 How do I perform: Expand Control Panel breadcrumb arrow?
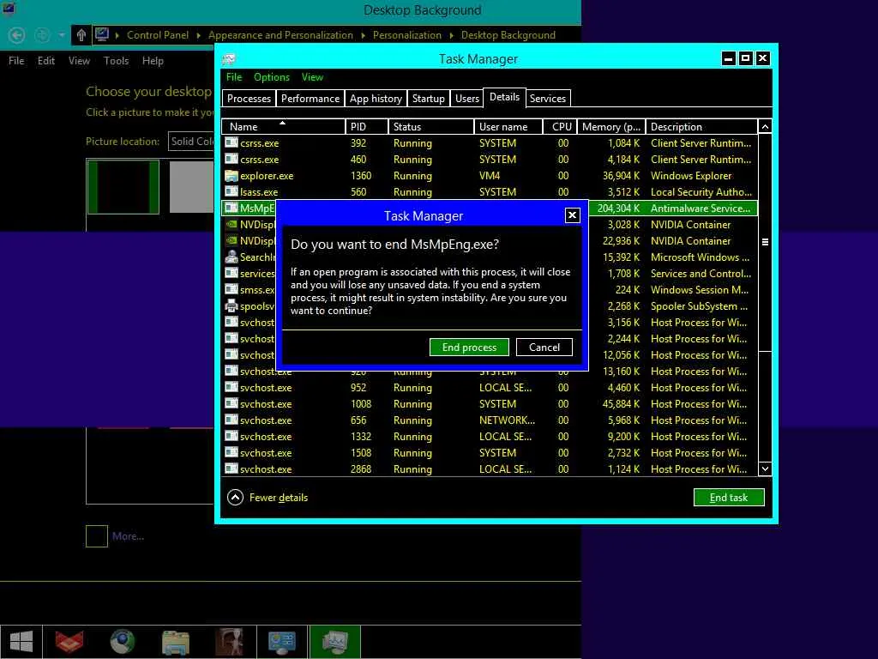(199, 35)
